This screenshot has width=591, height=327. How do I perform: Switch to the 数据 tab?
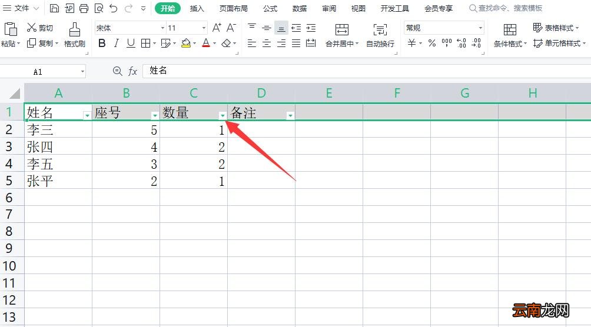(299, 8)
